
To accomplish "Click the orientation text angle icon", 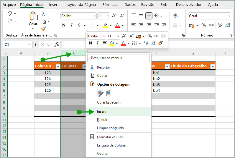I will (x=157, y=16).
